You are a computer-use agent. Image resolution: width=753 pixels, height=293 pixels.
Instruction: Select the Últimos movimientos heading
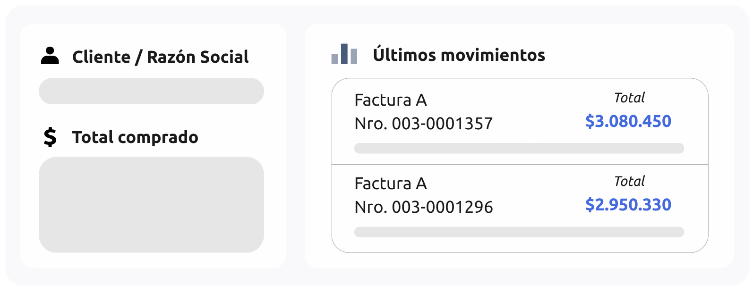pos(459,55)
